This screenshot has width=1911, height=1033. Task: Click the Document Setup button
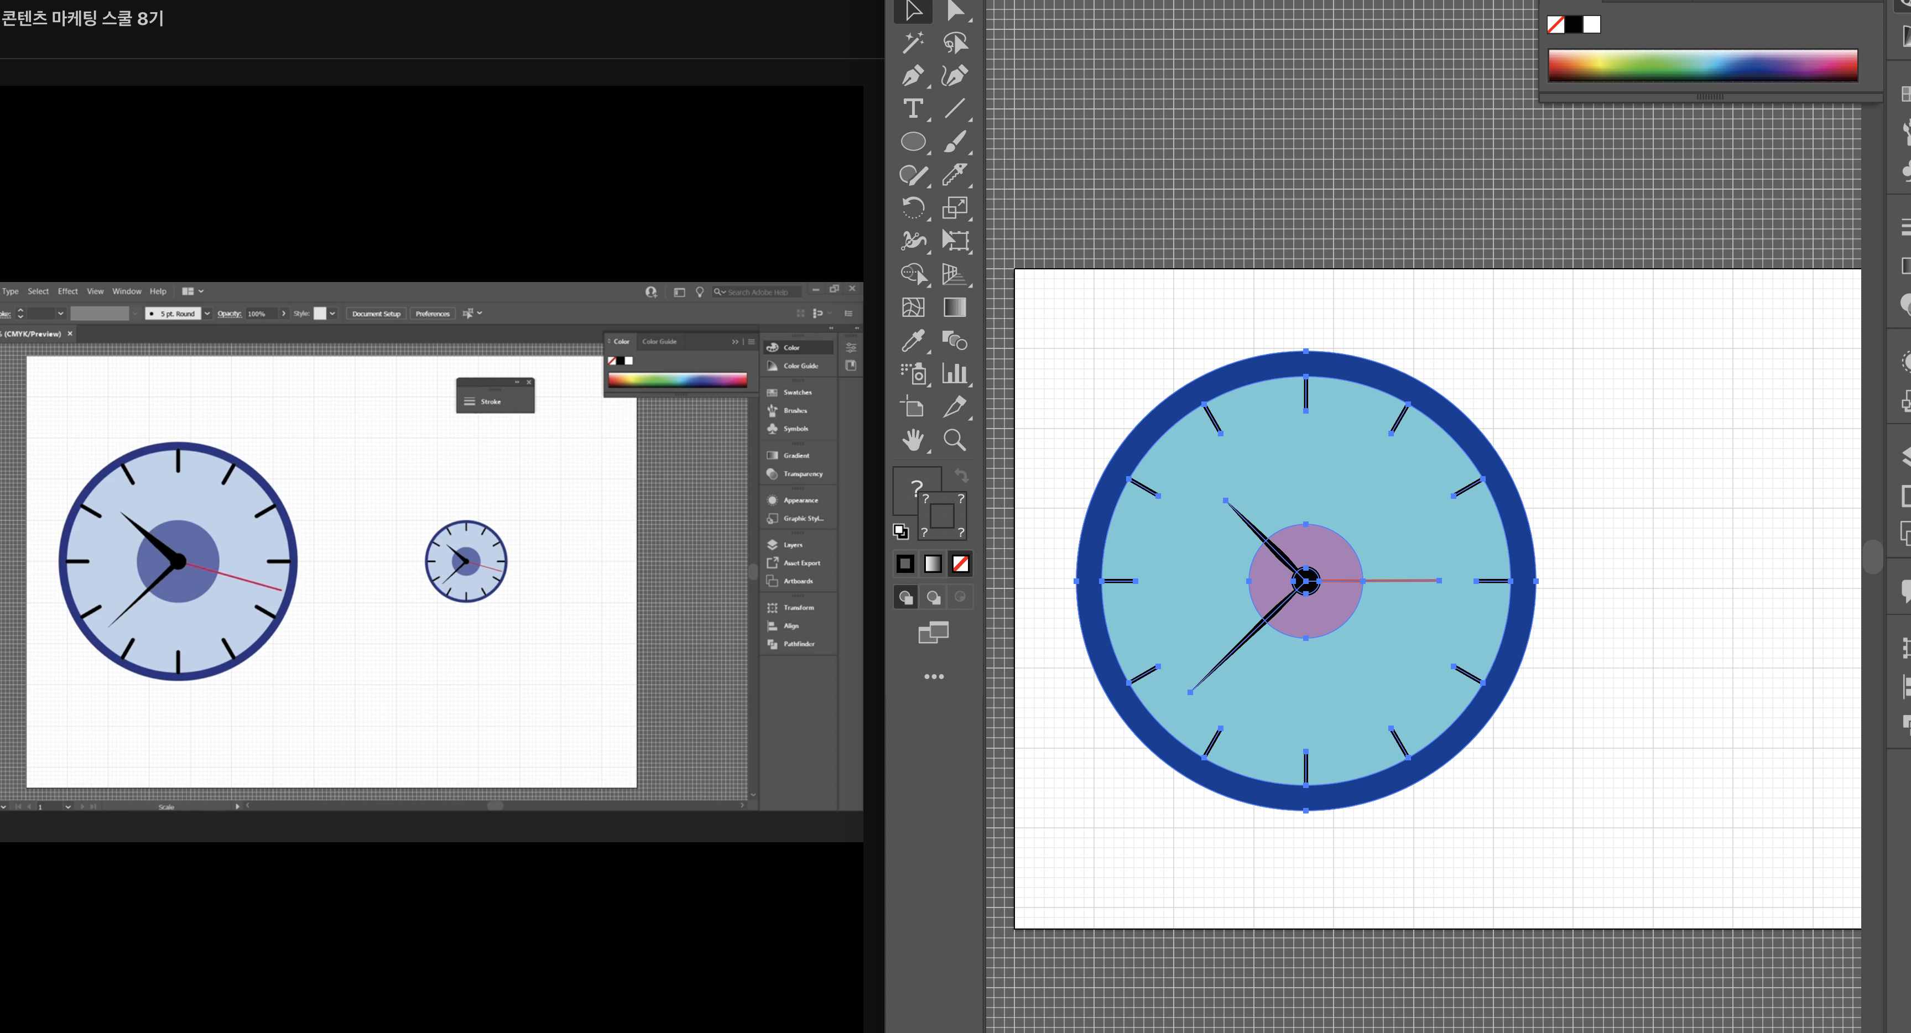tap(376, 314)
